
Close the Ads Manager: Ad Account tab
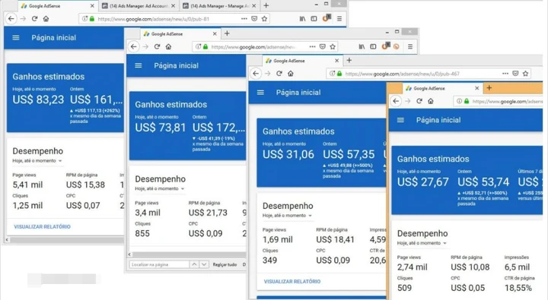click(173, 6)
